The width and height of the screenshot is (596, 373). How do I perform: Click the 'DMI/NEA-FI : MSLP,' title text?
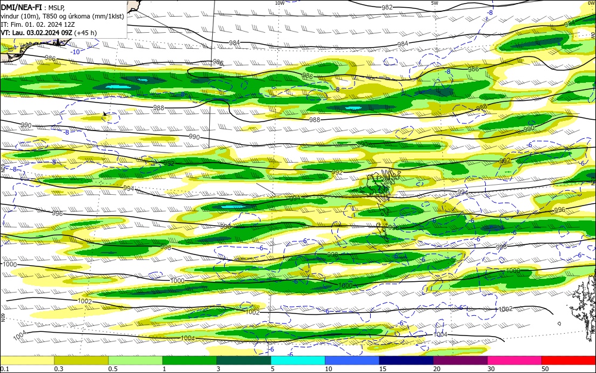[33, 8]
